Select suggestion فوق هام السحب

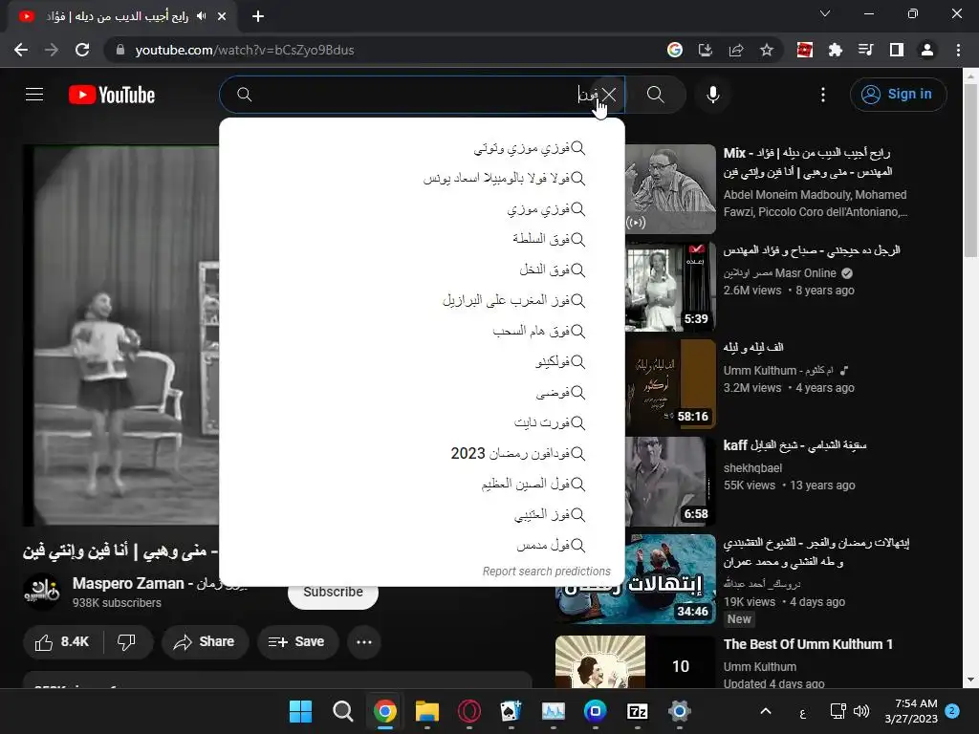tap(422, 331)
